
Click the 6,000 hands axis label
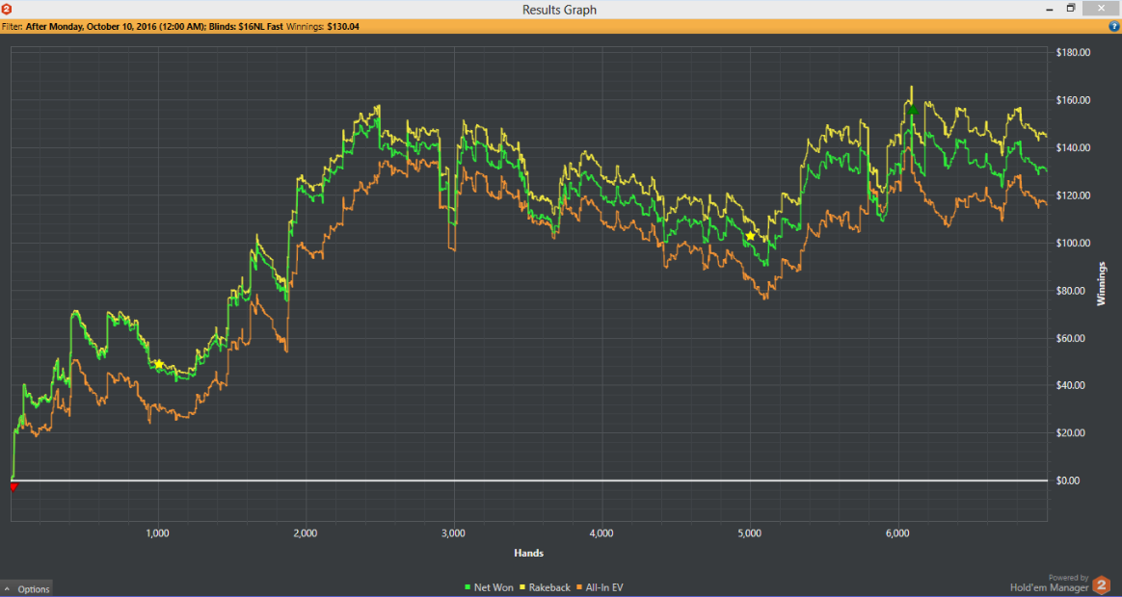897,533
